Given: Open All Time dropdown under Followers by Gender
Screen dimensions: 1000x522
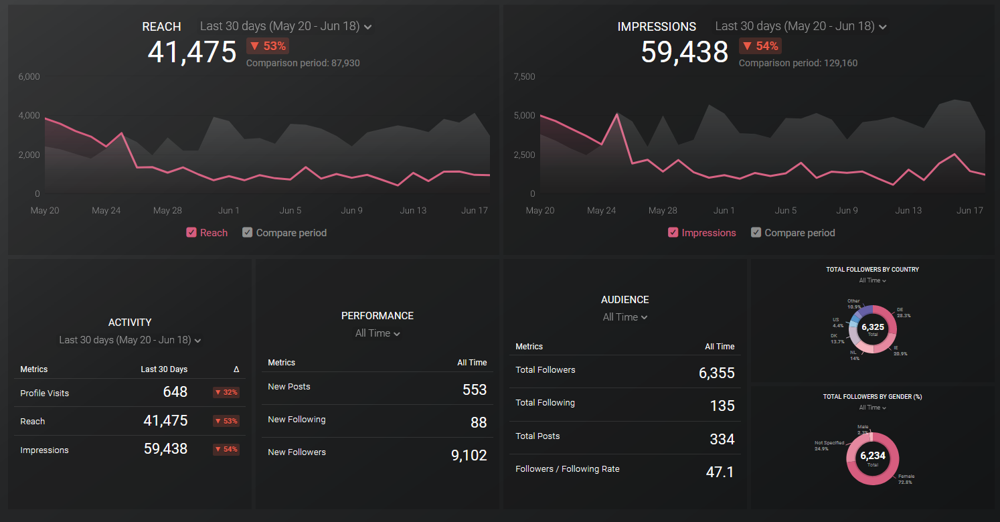Looking at the screenshot, I should 873,408.
